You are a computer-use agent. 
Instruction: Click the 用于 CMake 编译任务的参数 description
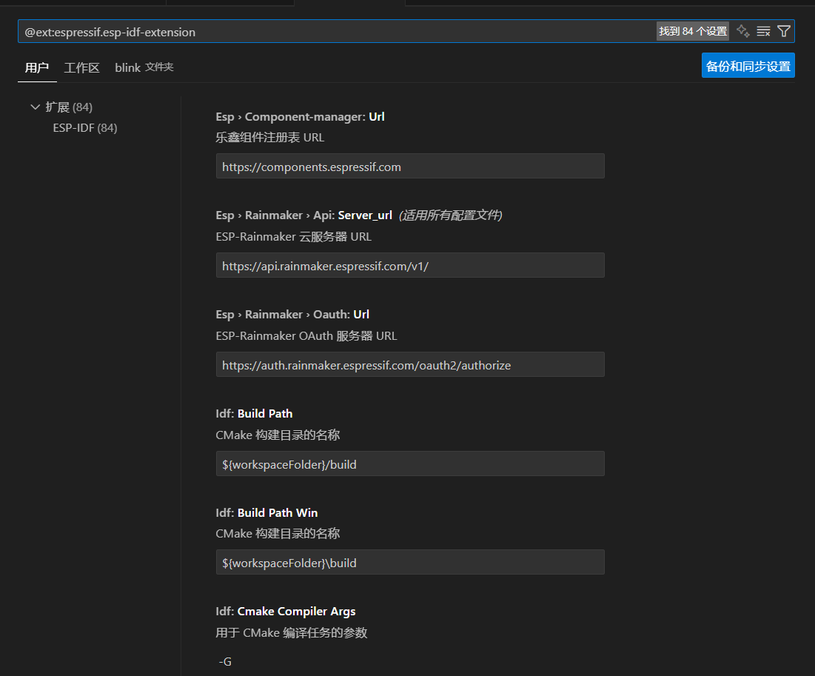tap(292, 633)
